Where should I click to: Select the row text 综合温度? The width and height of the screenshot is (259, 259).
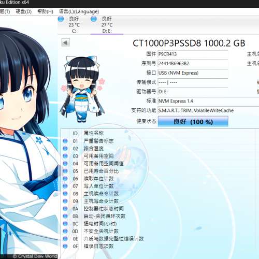click(94, 149)
